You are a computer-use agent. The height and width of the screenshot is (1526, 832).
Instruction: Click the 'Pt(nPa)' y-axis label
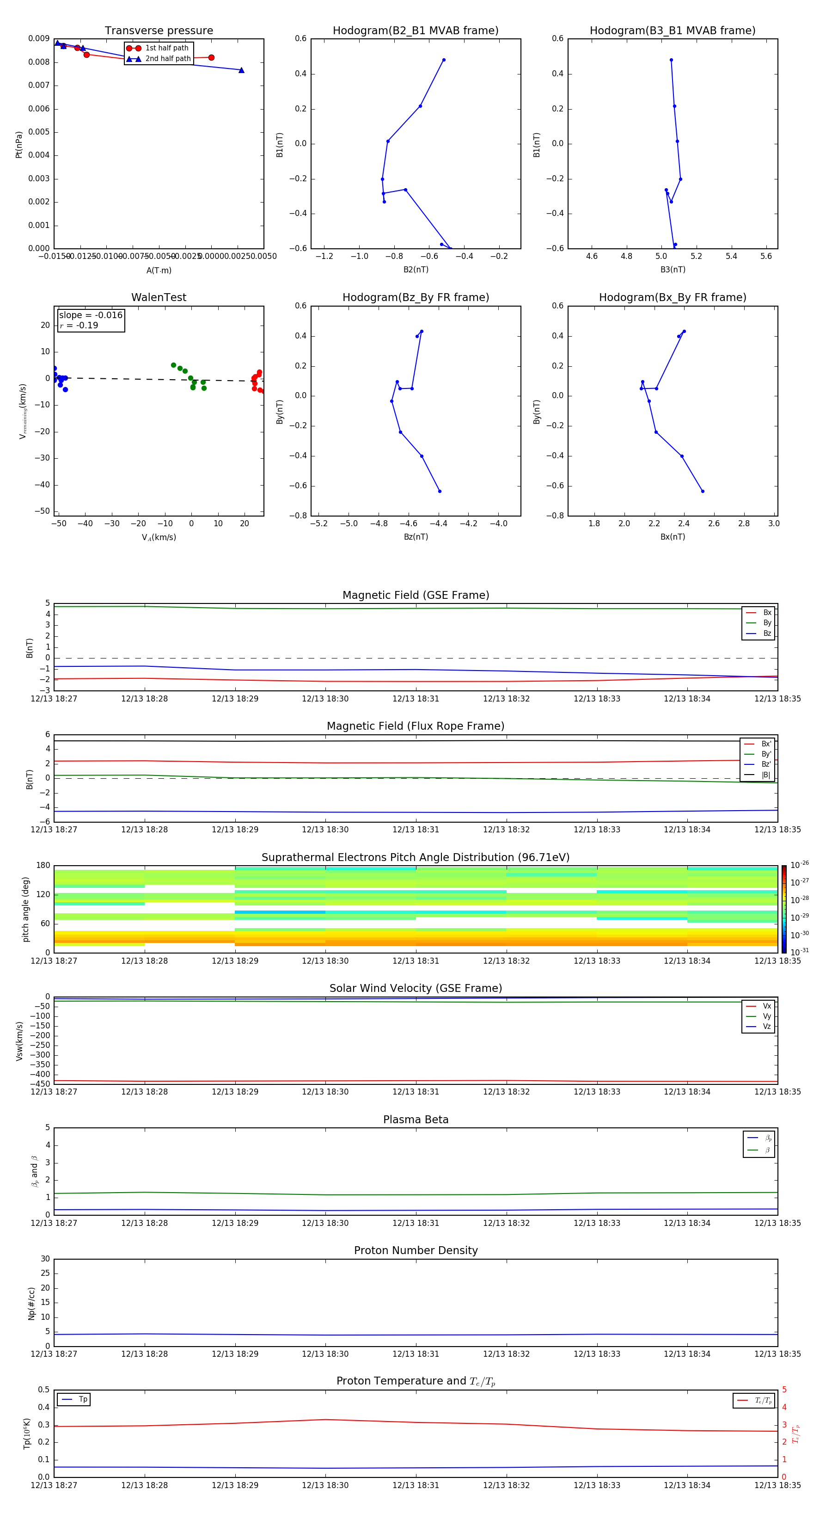coord(19,145)
